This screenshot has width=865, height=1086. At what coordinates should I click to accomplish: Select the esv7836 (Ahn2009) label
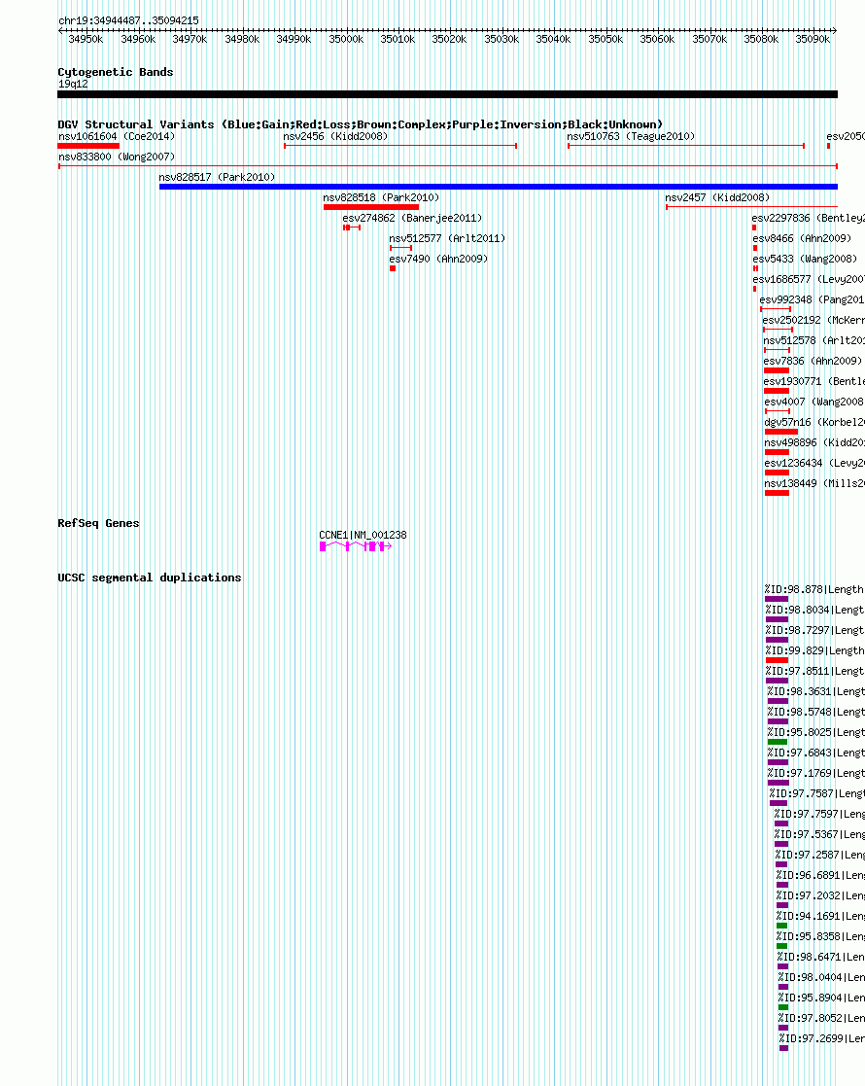point(813,361)
